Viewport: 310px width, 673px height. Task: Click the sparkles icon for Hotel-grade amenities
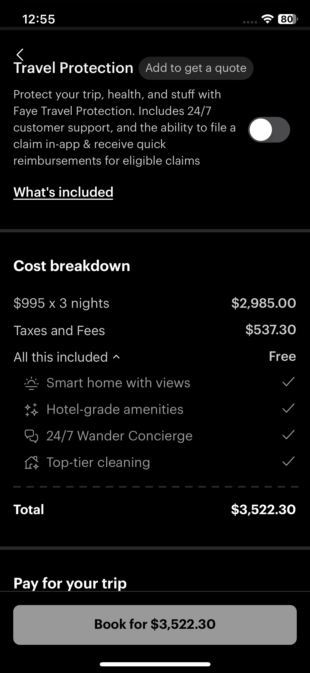tap(31, 409)
